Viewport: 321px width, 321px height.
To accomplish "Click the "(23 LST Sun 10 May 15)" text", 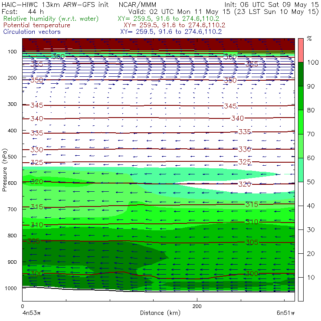I will pyautogui.click(x=275, y=12).
